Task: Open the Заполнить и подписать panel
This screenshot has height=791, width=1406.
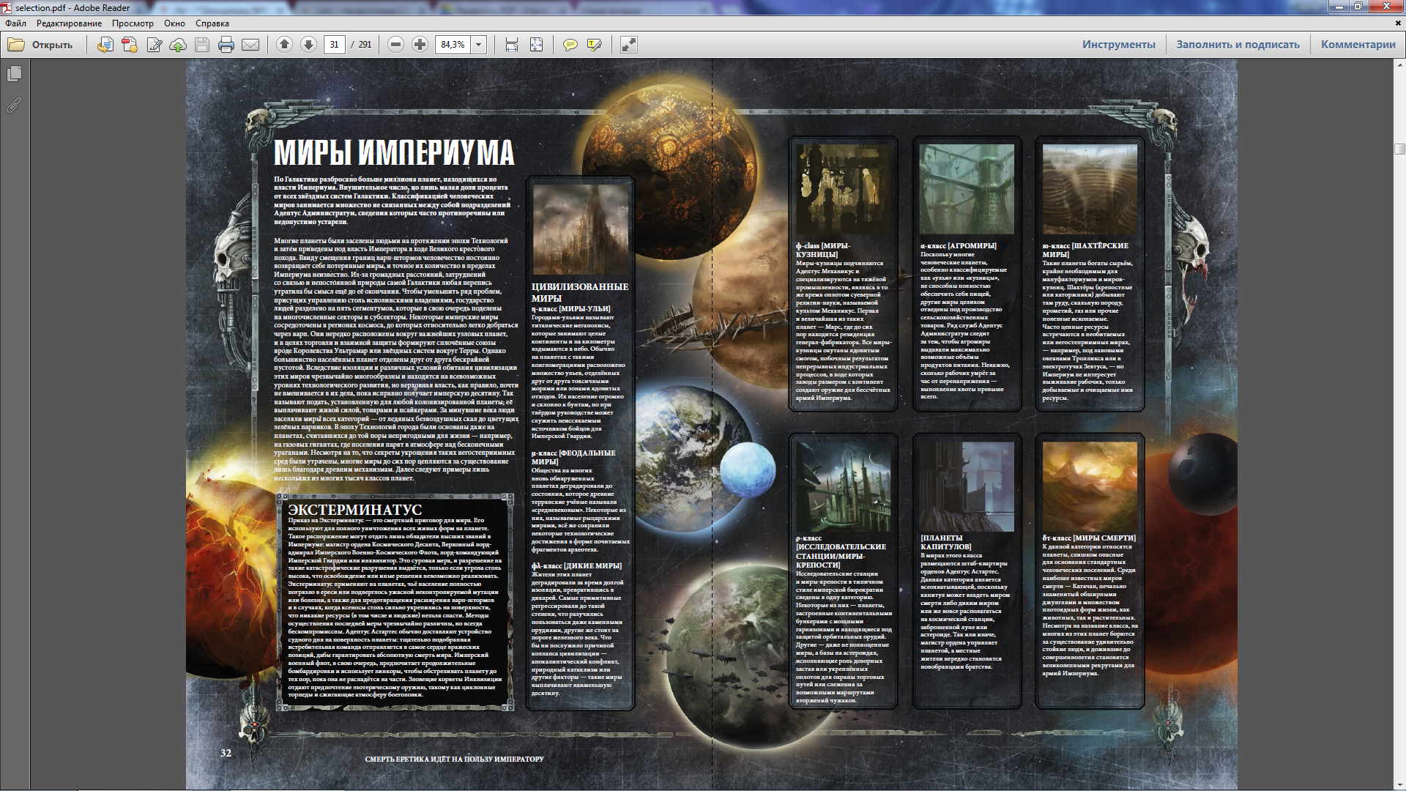Action: click(1238, 45)
